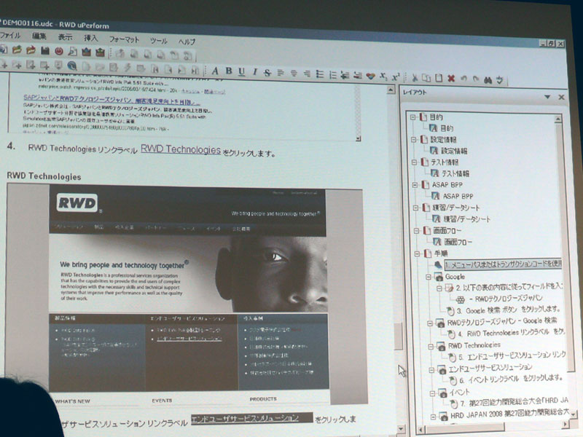Viewport: 583px width, 437px height.
Task: Open the フォーマット menu
Action: click(x=124, y=39)
